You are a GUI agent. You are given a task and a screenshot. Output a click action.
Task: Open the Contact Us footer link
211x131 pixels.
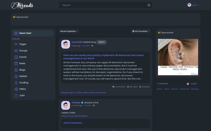(184, 89)
